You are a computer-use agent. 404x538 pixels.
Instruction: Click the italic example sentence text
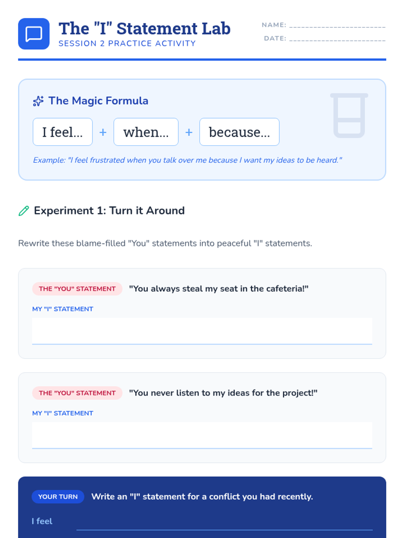pos(187,160)
